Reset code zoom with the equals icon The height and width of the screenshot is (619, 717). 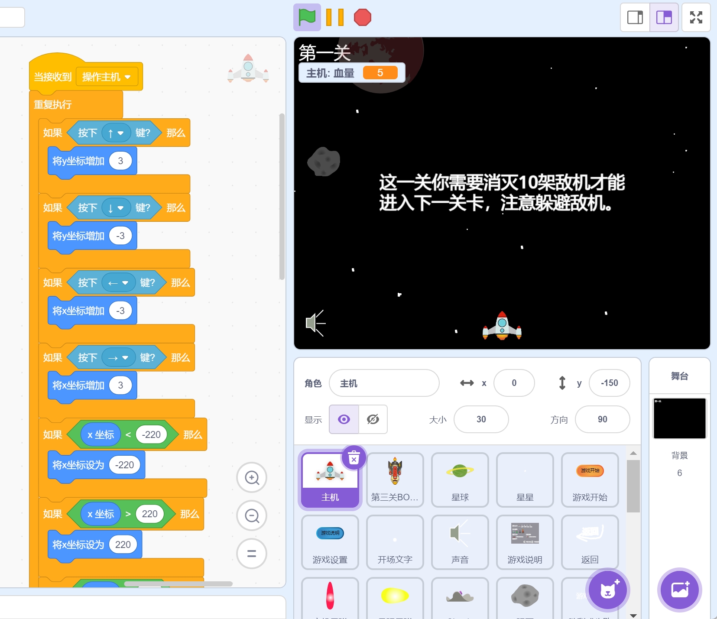(251, 554)
